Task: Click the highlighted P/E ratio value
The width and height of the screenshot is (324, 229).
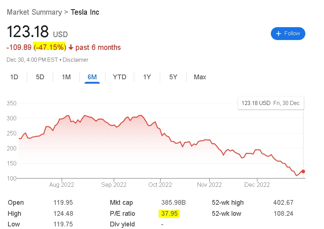Action: point(169,214)
